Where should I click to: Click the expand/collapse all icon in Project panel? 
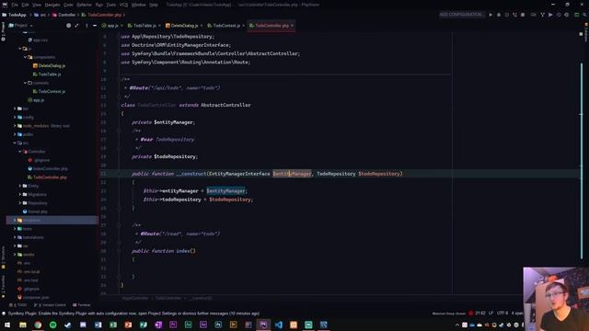point(76,26)
